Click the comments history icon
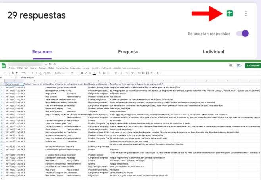Screen dimensions: 261x180 click(x=230, y=66)
